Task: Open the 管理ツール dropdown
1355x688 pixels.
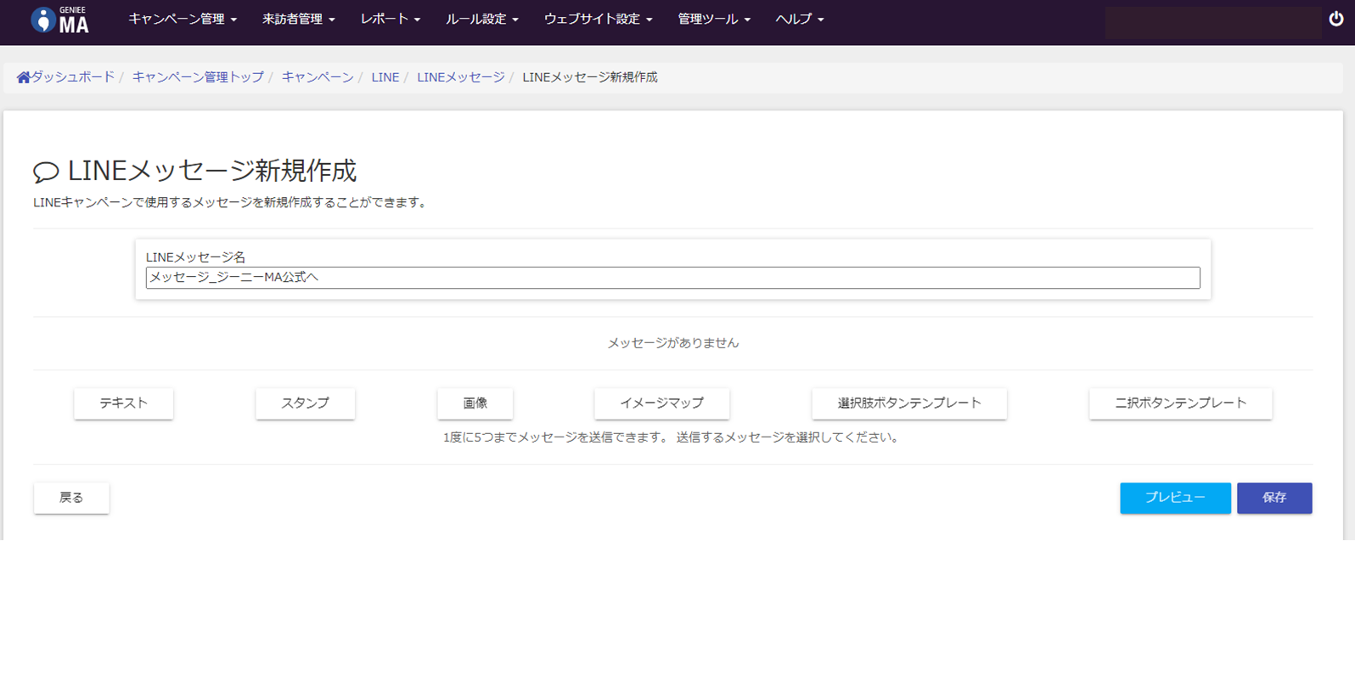Action: pos(714,19)
